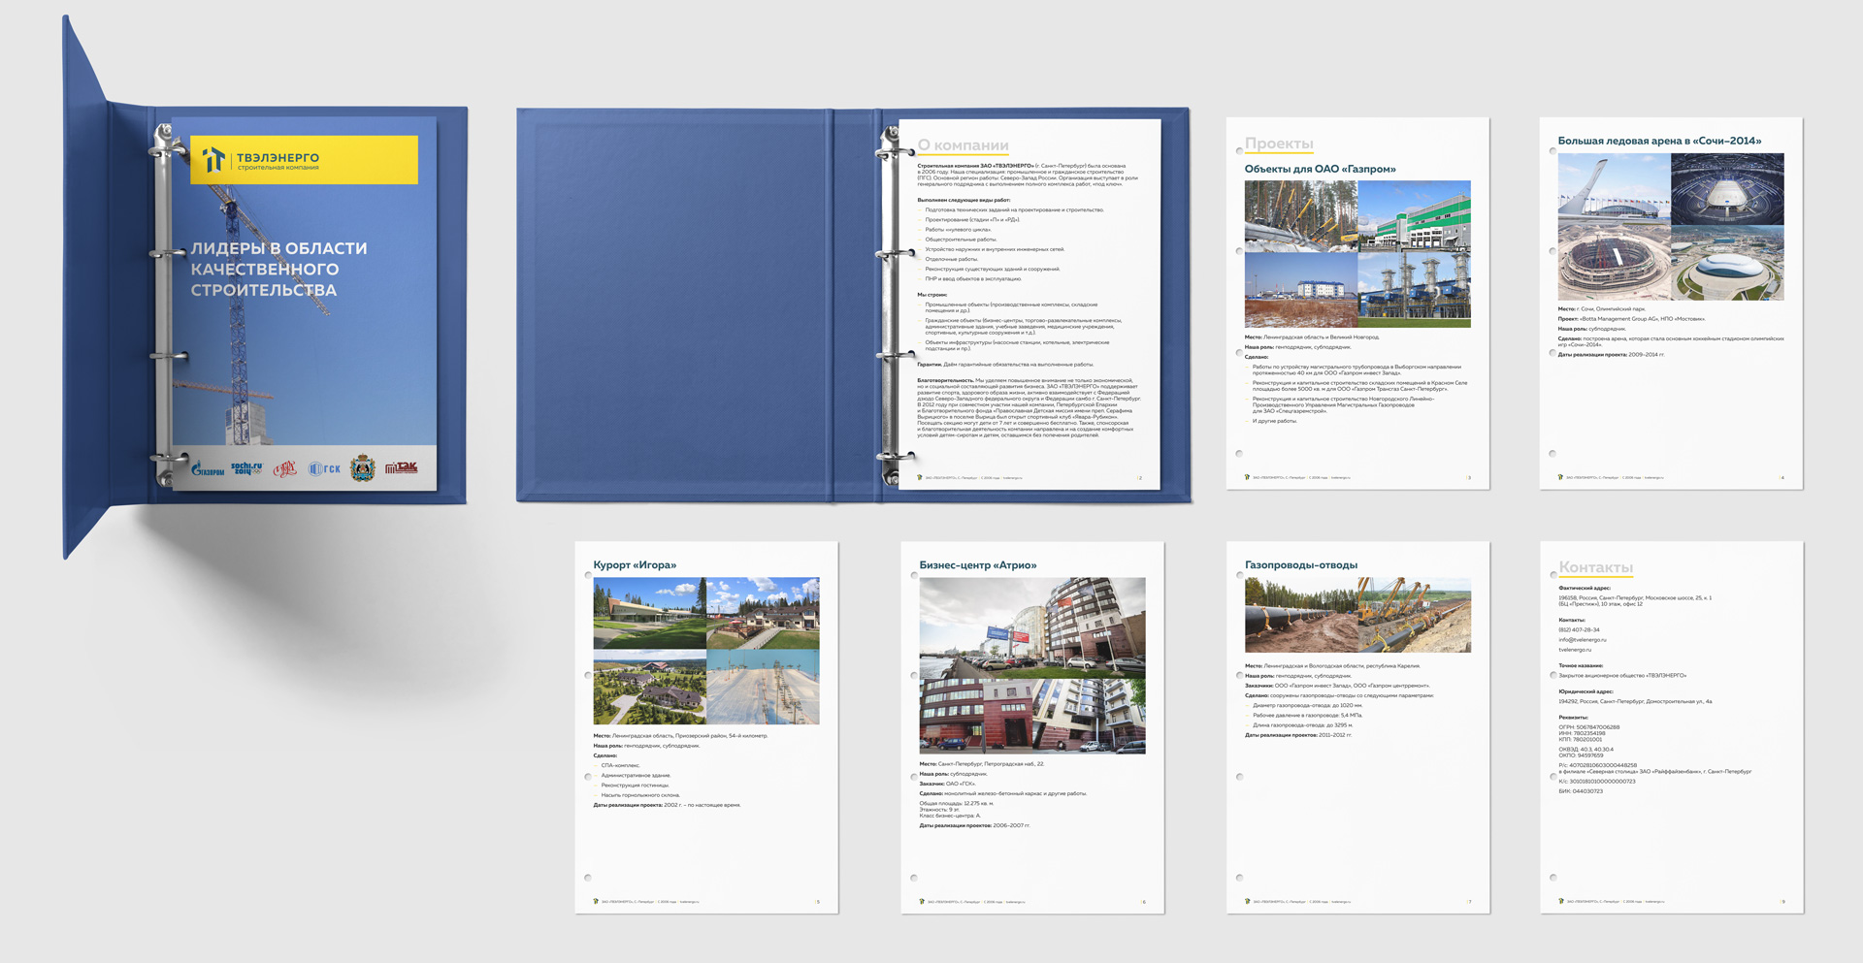Click the red Игора script logo
The width and height of the screenshot is (1863, 963).
284,469
